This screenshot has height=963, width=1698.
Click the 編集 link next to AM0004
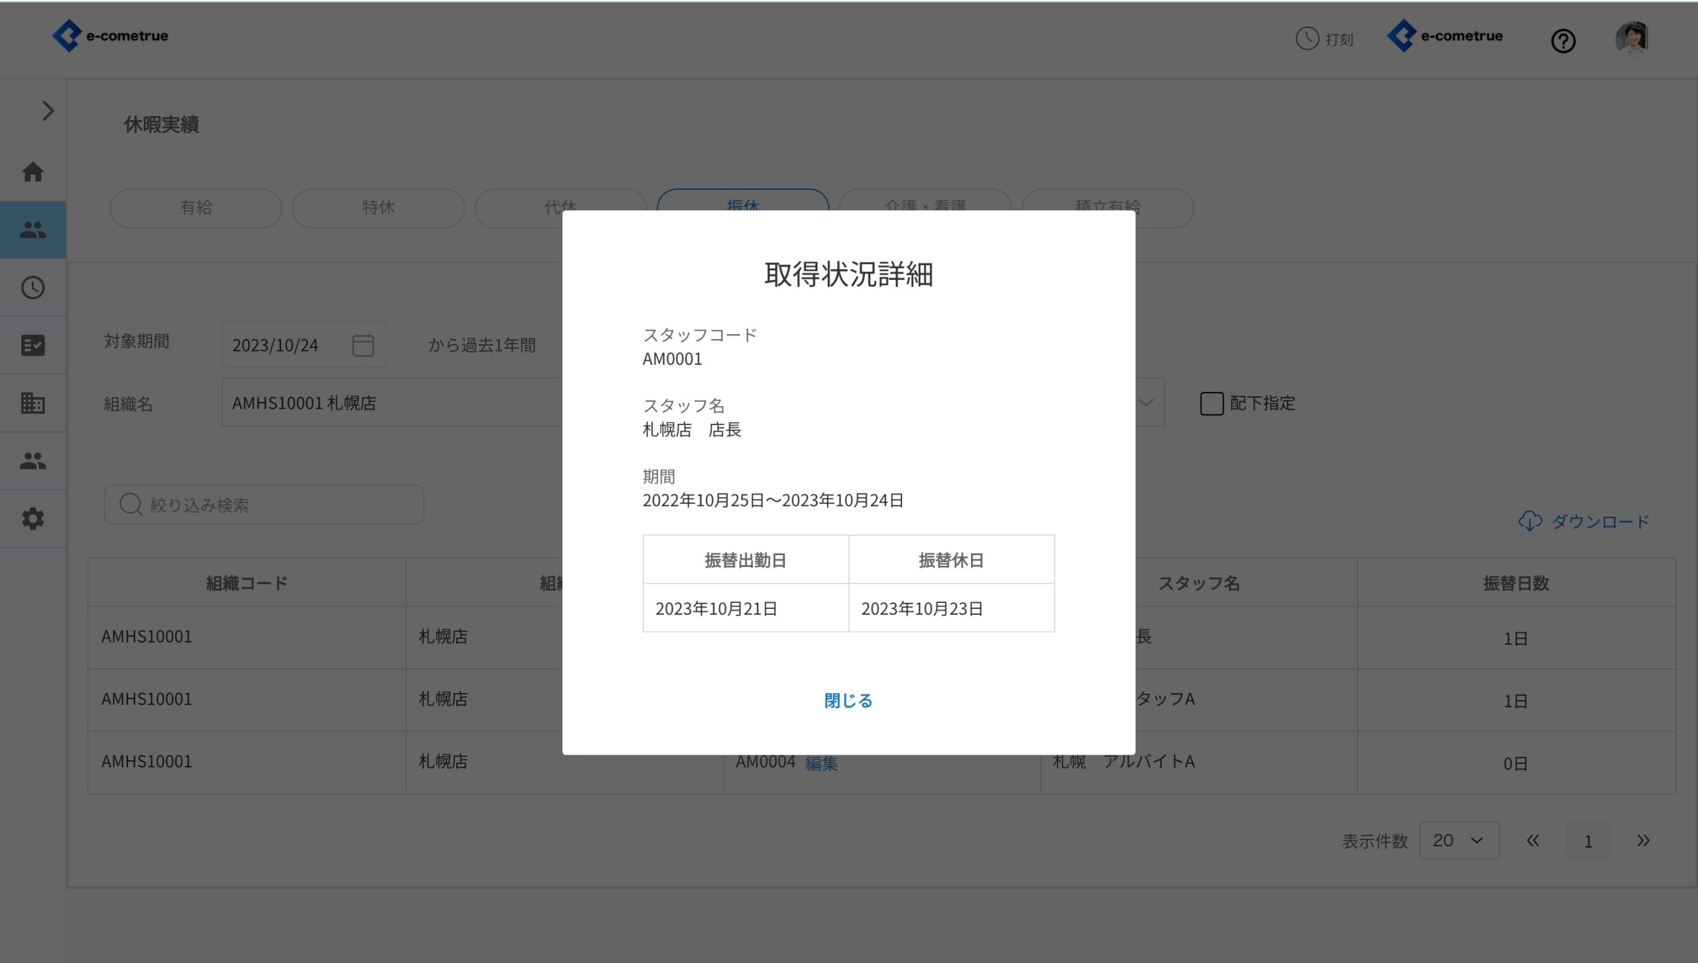(821, 763)
